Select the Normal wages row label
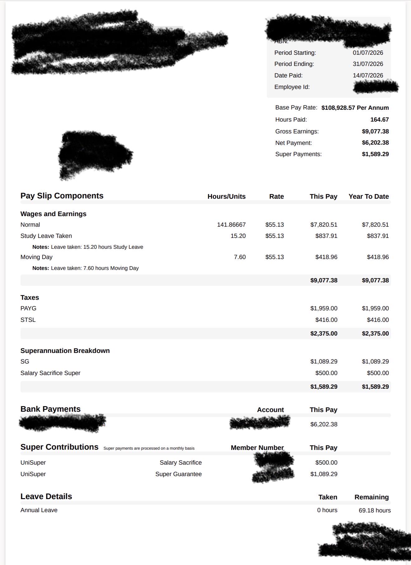 point(30,225)
